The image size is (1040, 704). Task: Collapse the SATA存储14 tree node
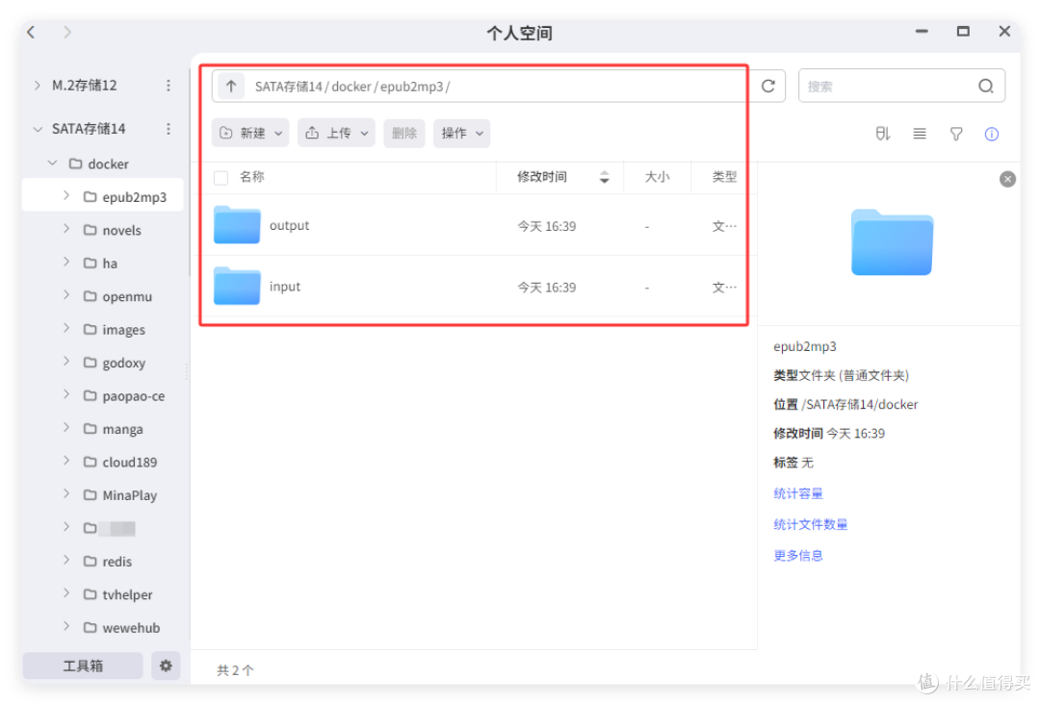click(38, 129)
